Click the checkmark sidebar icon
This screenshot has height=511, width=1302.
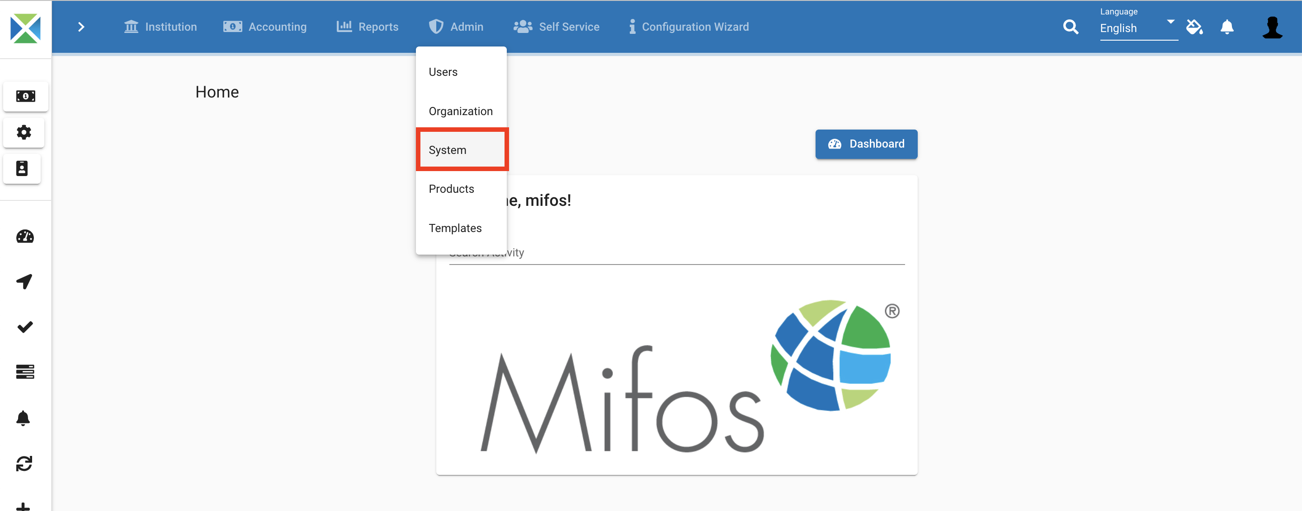click(x=25, y=327)
